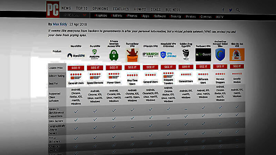Click the Nervous Shoppers text
The image size is (276, 155).
220,81
